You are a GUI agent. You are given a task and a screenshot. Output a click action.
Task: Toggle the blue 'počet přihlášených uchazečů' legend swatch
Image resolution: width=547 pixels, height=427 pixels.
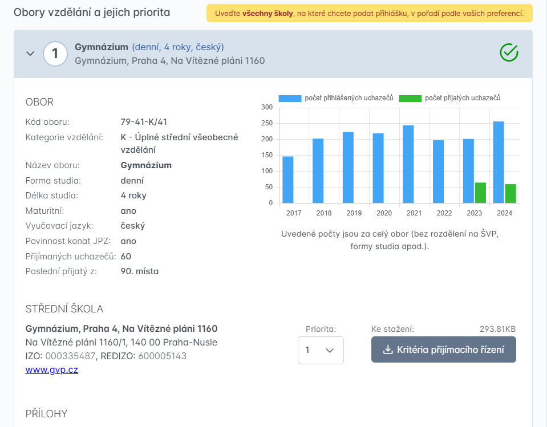point(290,99)
